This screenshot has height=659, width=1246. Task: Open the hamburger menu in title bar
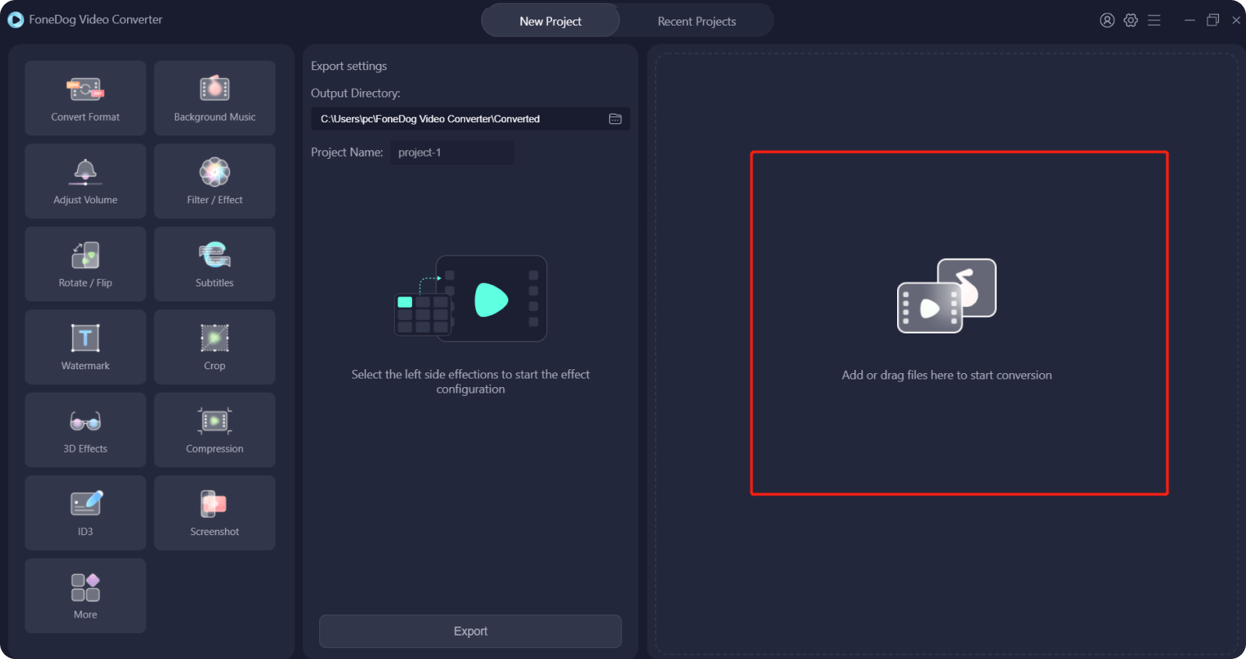1154,20
